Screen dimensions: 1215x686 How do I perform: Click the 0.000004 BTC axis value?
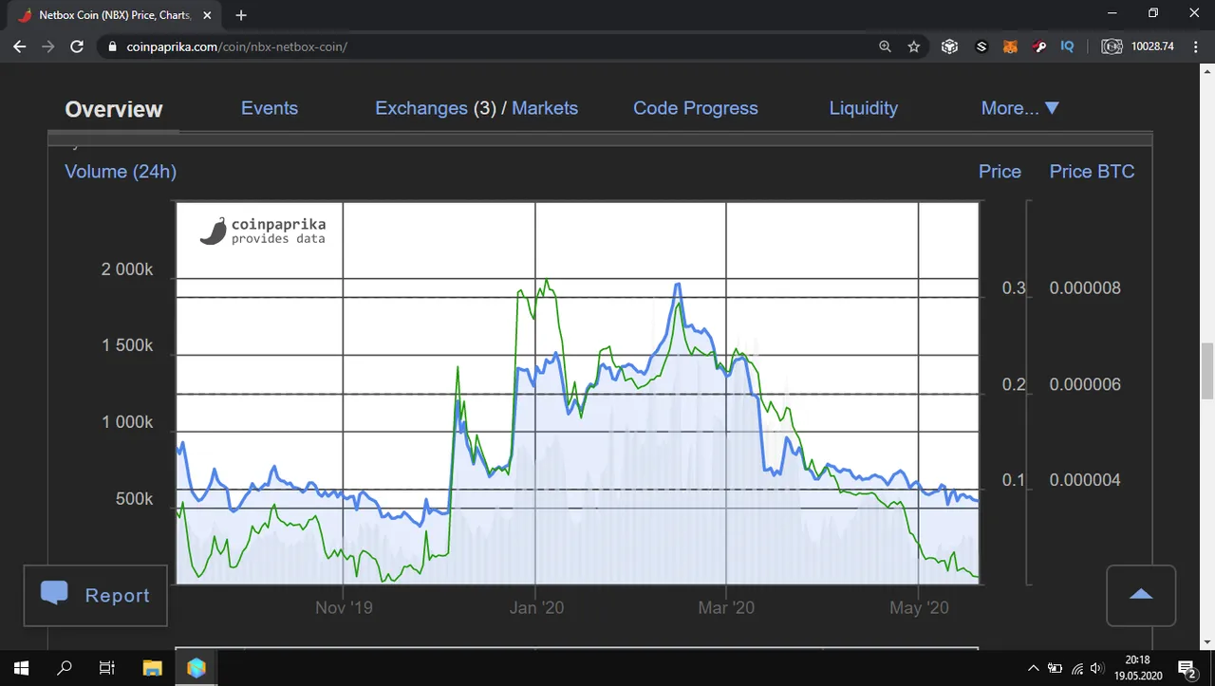1085,480
